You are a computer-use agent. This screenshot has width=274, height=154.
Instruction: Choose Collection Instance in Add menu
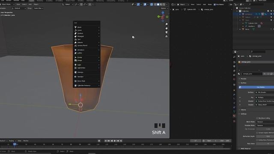coord(86,86)
